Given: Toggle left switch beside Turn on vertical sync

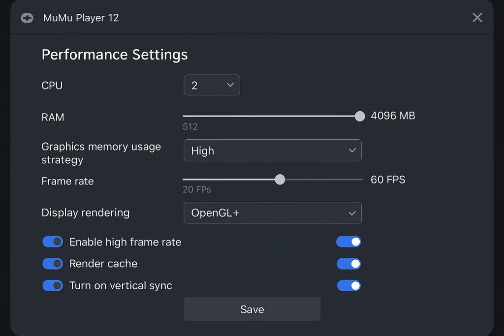Looking at the screenshot, I should (x=53, y=285).
